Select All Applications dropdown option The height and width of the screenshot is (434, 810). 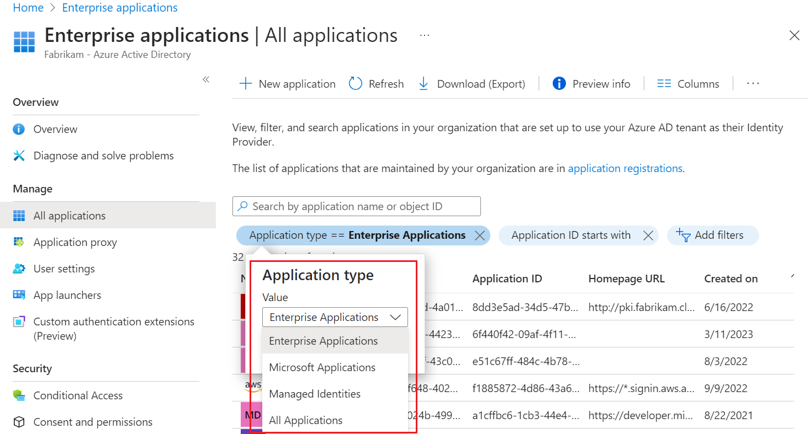coord(305,420)
